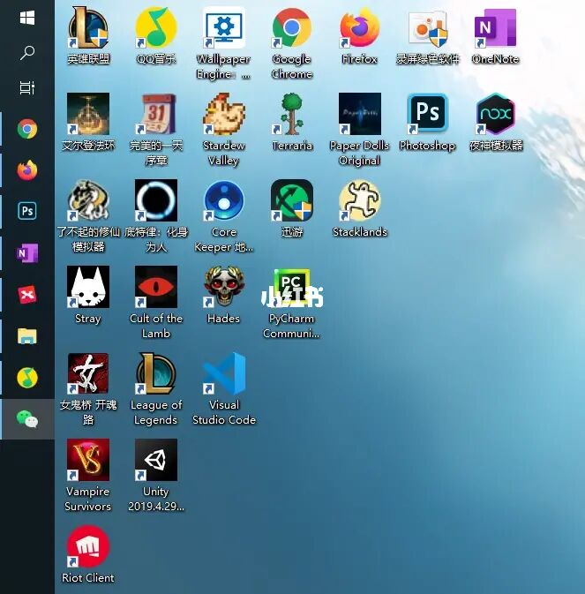Select the 艾尔登法环 game shortcut
The width and height of the screenshot is (585, 594).
click(x=88, y=114)
